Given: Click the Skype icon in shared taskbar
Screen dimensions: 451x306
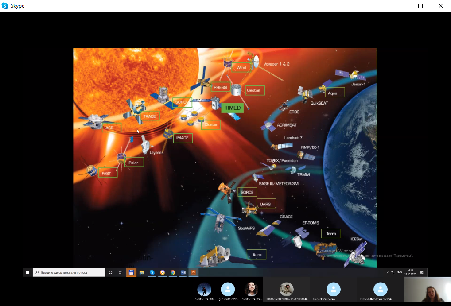Looking at the screenshot, I should pos(152,272).
